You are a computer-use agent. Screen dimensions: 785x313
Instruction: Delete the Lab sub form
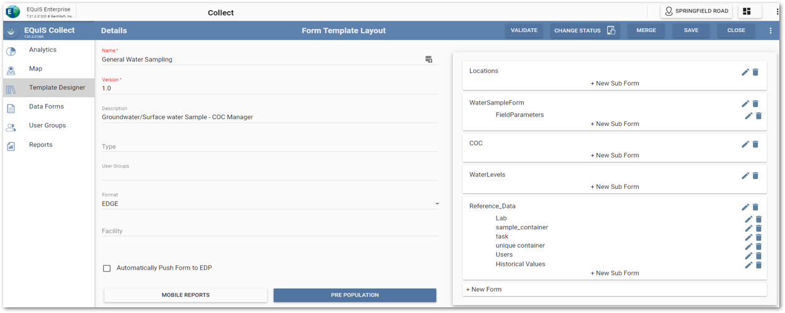pos(759,219)
